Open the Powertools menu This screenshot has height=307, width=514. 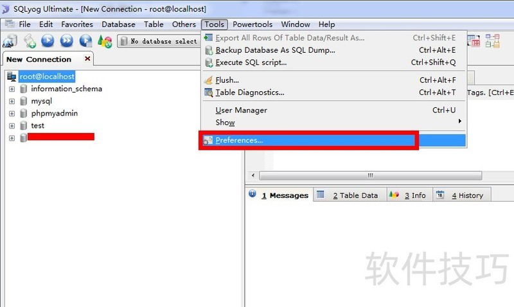[253, 24]
